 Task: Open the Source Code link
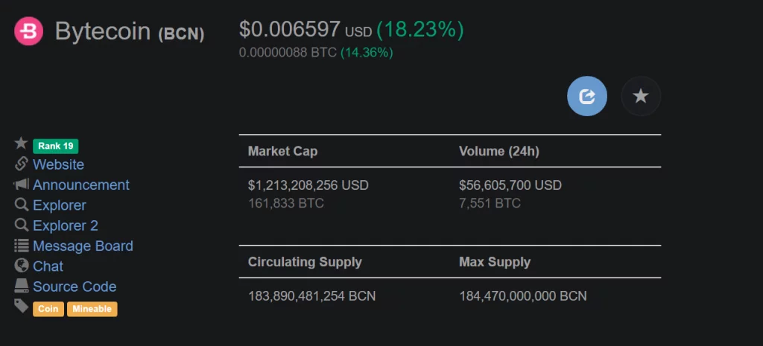pyautogui.click(x=75, y=287)
